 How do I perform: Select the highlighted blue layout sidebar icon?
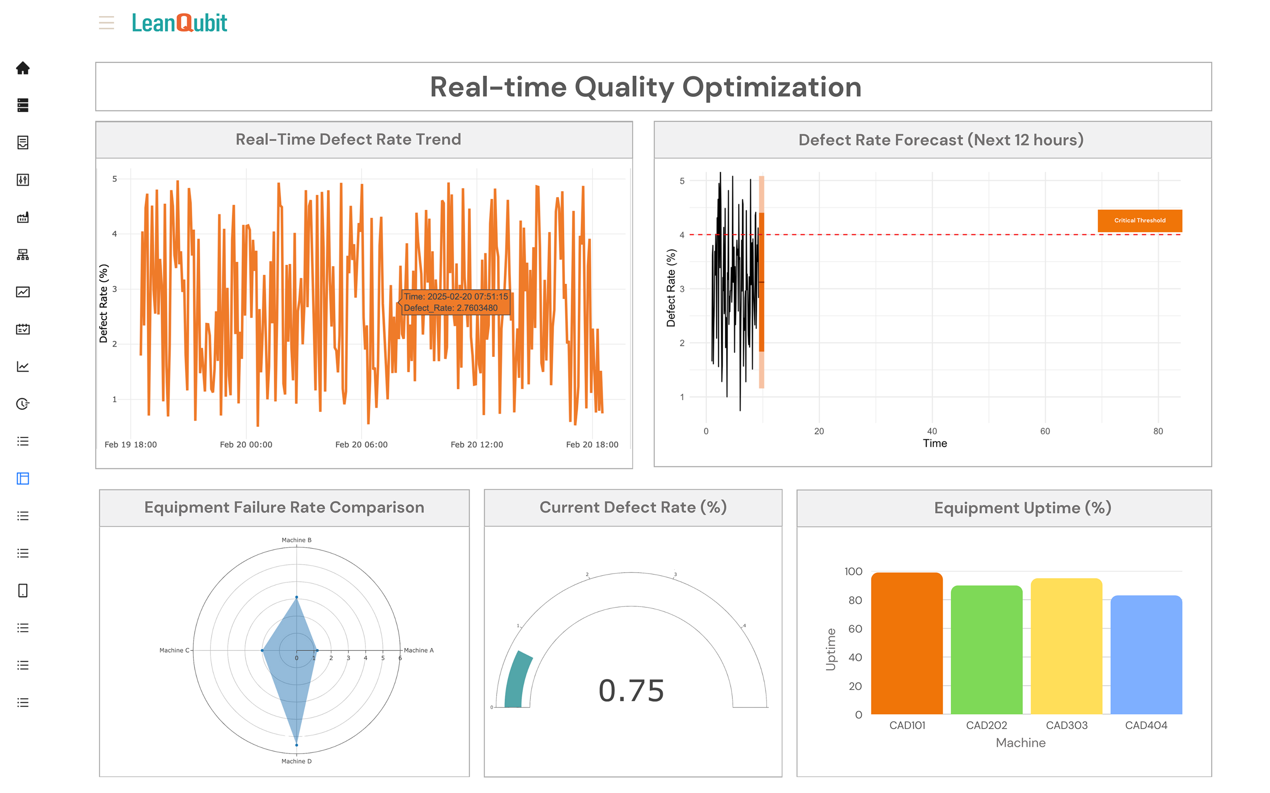(x=22, y=478)
